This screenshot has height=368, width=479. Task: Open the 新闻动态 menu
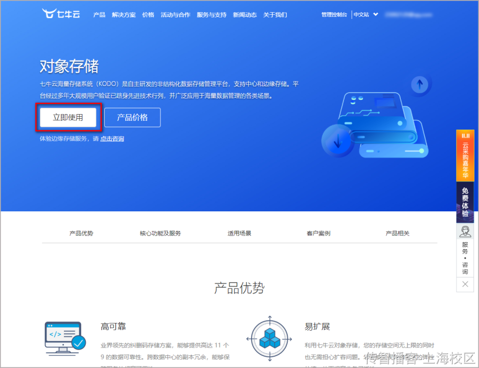pyautogui.click(x=245, y=15)
